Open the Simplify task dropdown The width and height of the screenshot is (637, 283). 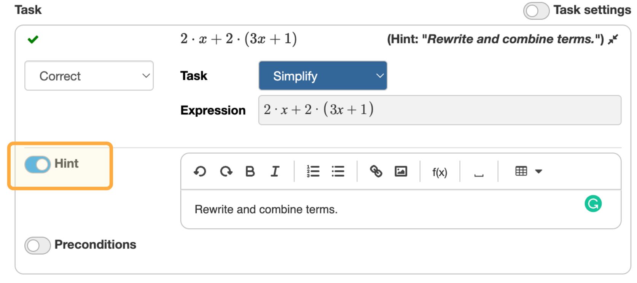coord(322,76)
